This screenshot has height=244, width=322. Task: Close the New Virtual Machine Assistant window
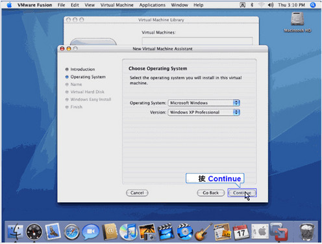pos(62,49)
